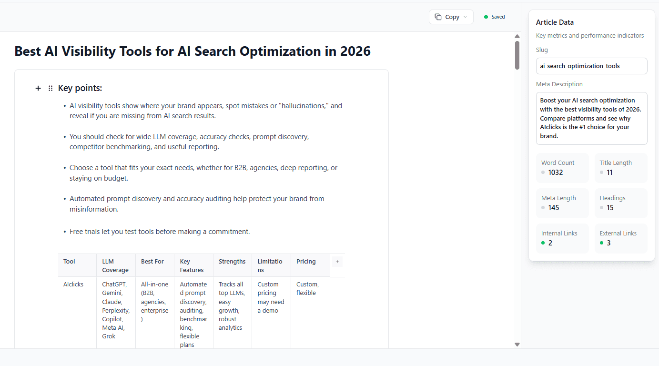
Task: Click the External Links metric card
Action: coord(621,238)
